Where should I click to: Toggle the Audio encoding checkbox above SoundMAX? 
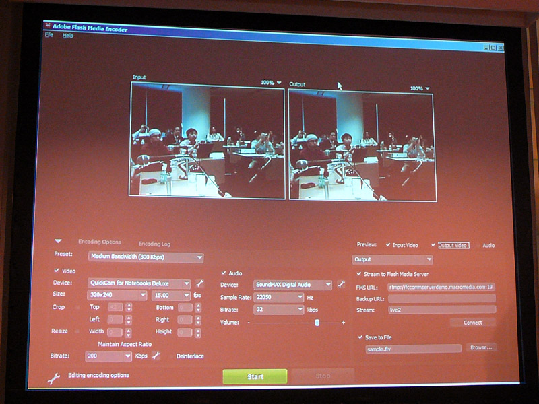[224, 273]
